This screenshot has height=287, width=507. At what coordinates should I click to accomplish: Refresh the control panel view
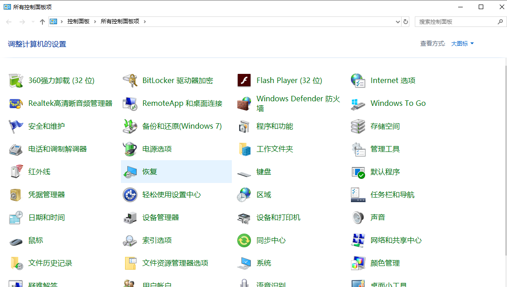406,21
